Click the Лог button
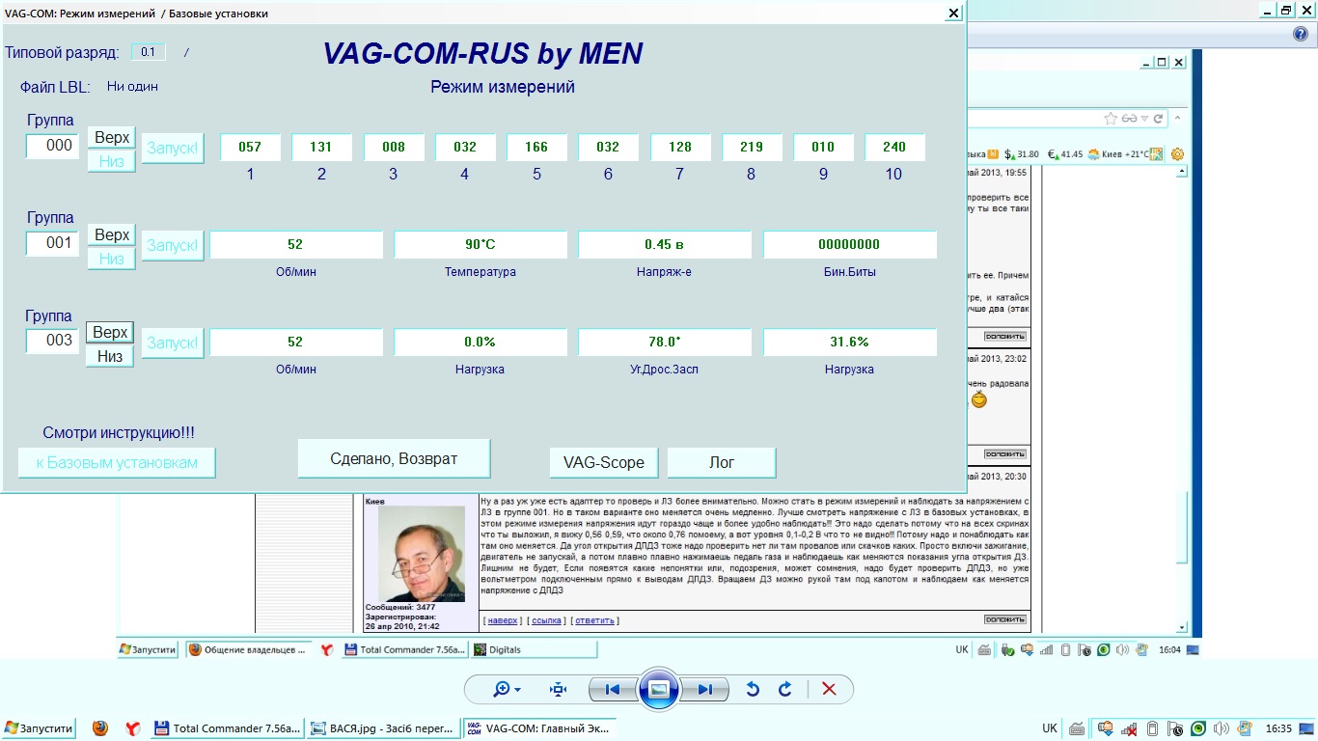1318x741 pixels. (x=722, y=462)
